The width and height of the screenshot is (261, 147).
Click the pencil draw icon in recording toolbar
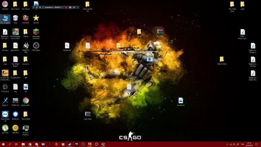point(74,7)
